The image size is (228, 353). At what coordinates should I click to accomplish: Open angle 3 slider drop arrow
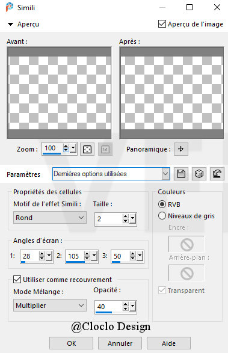point(140,256)
